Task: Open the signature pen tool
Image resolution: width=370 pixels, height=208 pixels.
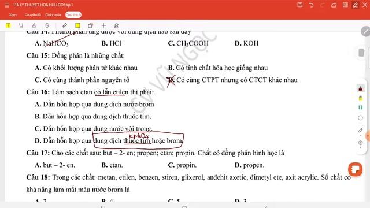Action: tap(116, 25)
